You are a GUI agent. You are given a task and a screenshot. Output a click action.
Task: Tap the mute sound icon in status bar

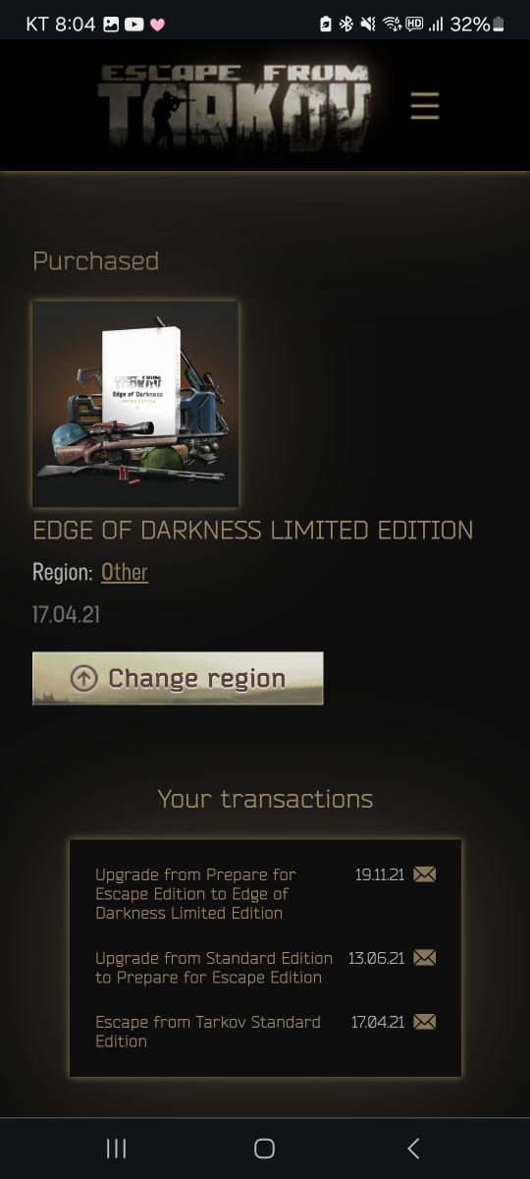[368, 25]
